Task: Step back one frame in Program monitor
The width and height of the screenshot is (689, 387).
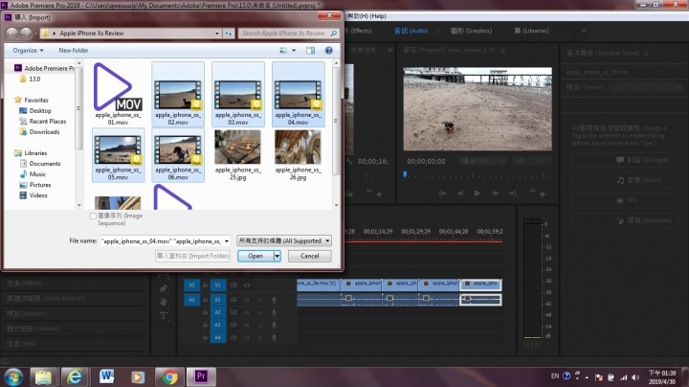Action: click(459, 193)
